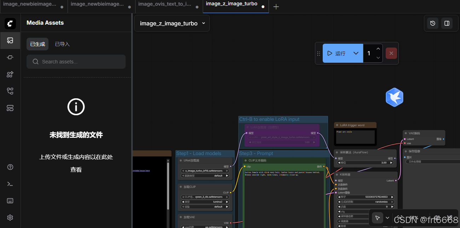Switch to the 已导入 assets tab

62,44
